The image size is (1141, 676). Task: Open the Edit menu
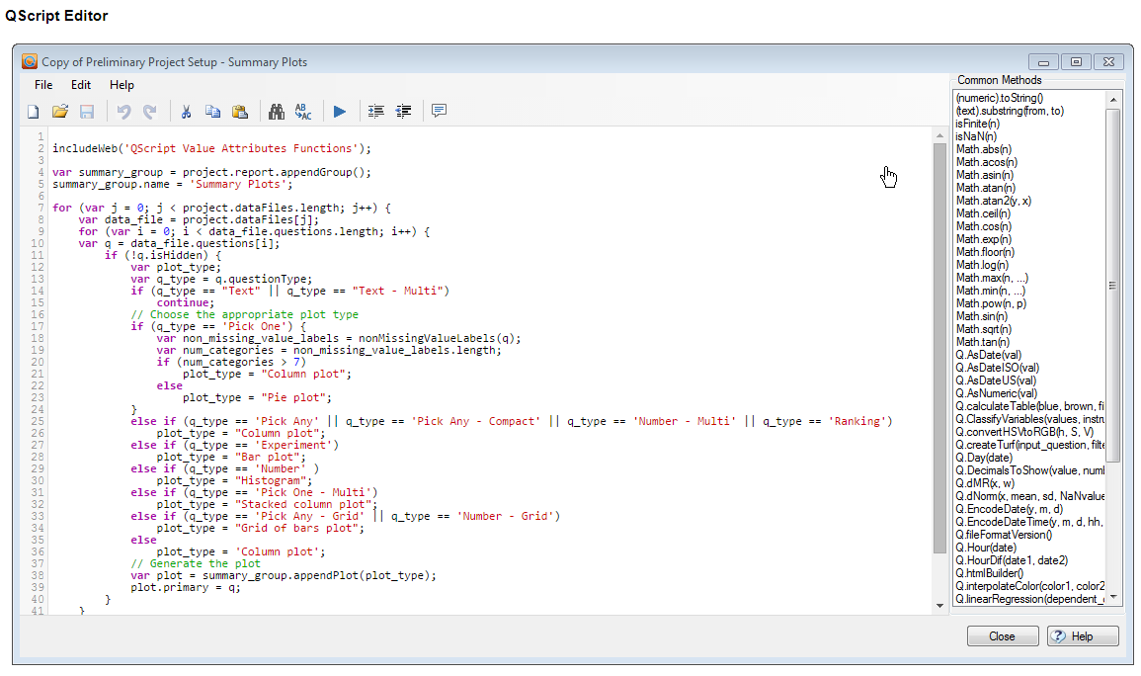click(81, 85)
